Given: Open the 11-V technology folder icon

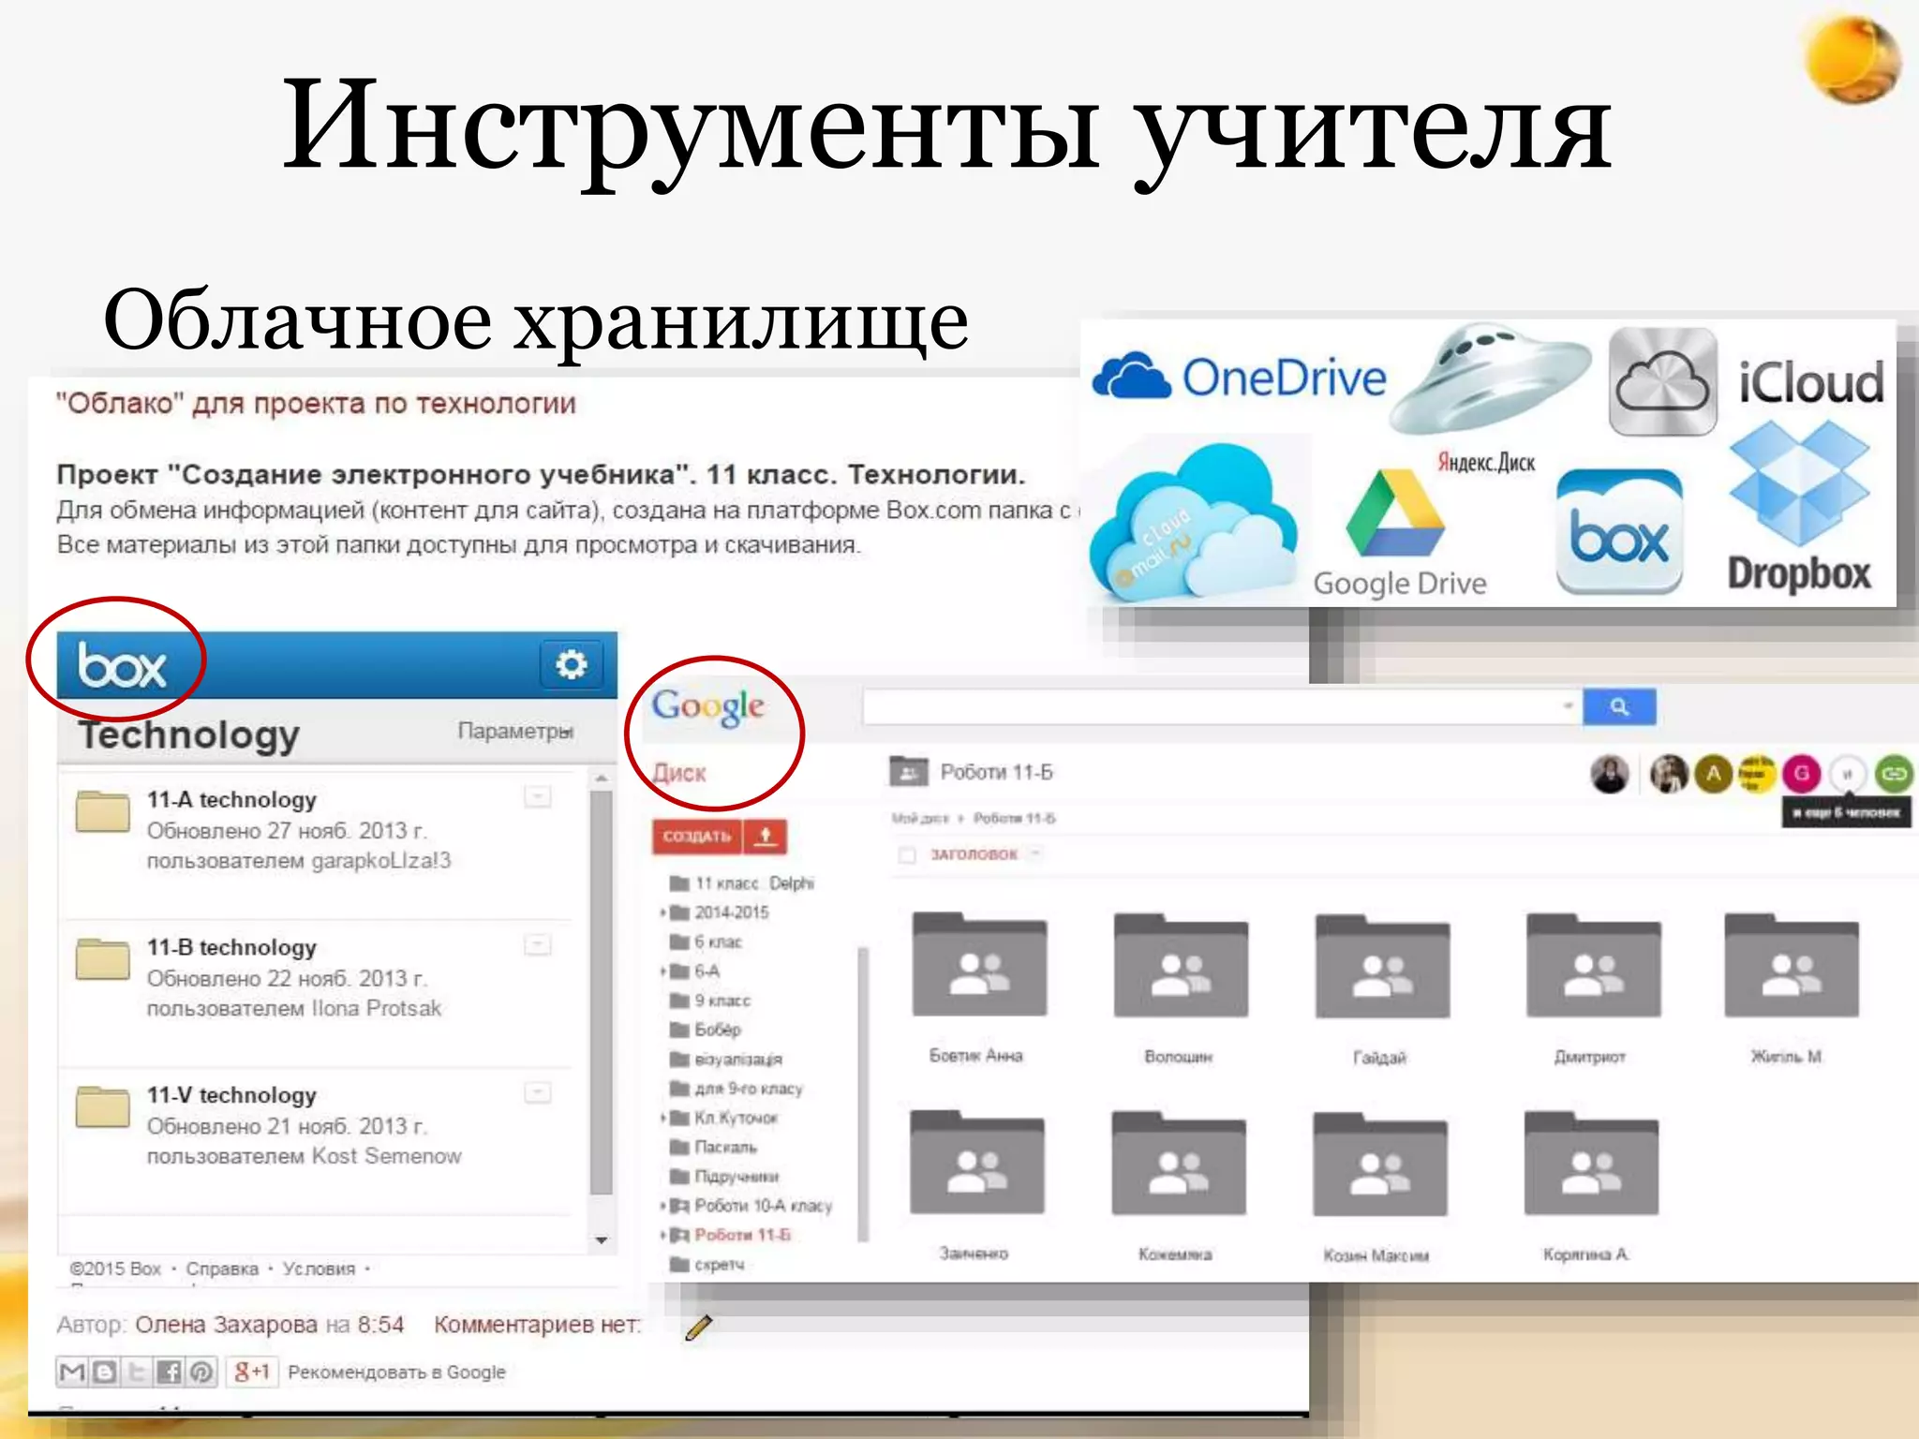Looking at the screenshot, I should [x=103, y=1106].
